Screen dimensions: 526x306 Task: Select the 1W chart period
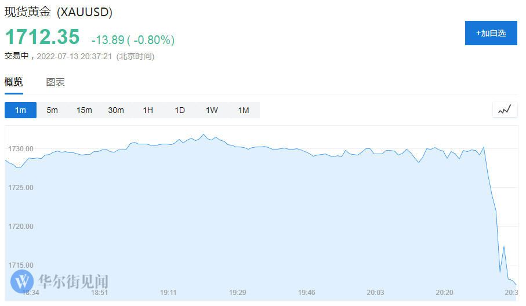point(212,110)
